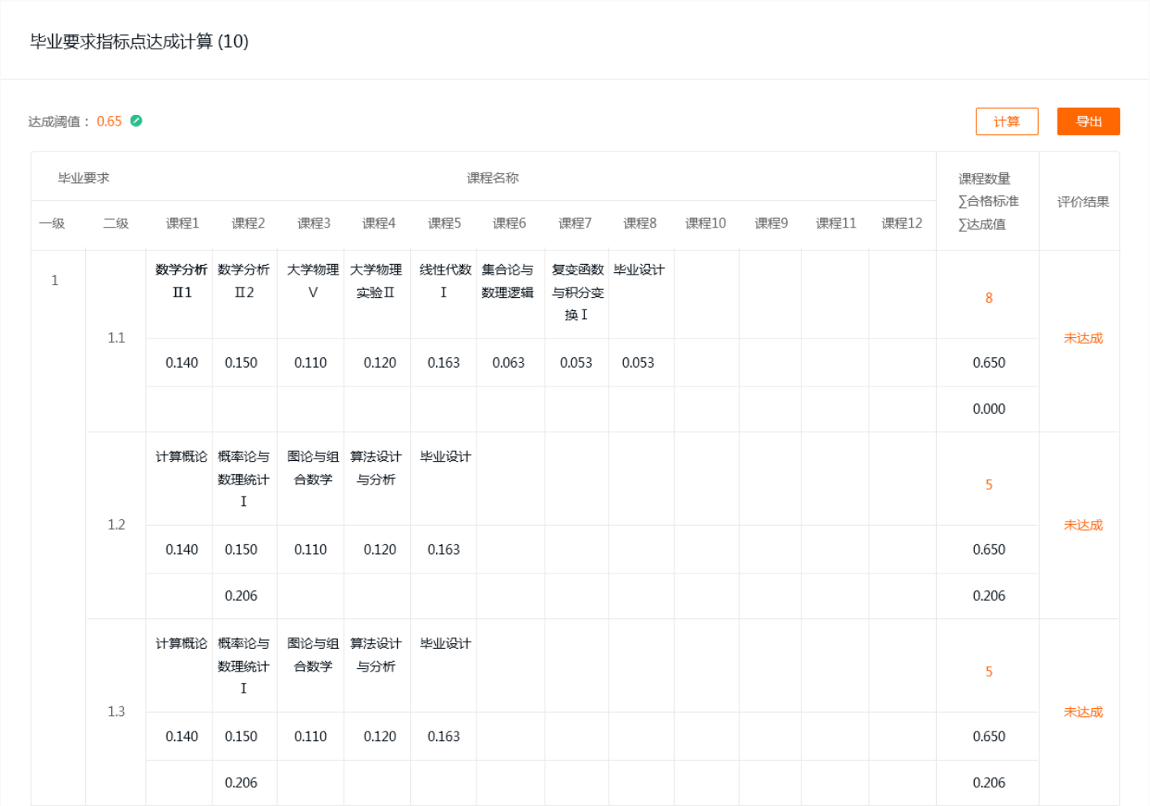The width and height of the screenshot is (1150, 806).
Task: Click the 课程9 header cell
Action: pos(771,223)
